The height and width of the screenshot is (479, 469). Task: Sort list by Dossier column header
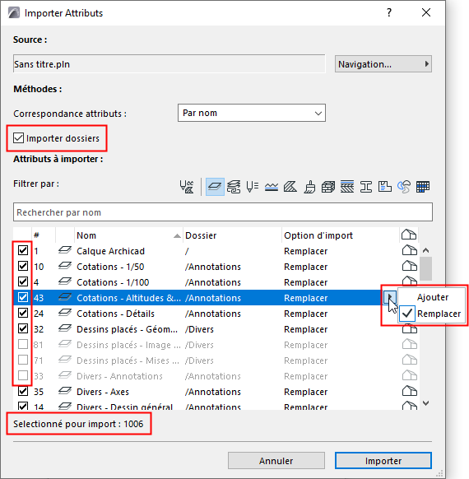(232, 235)
